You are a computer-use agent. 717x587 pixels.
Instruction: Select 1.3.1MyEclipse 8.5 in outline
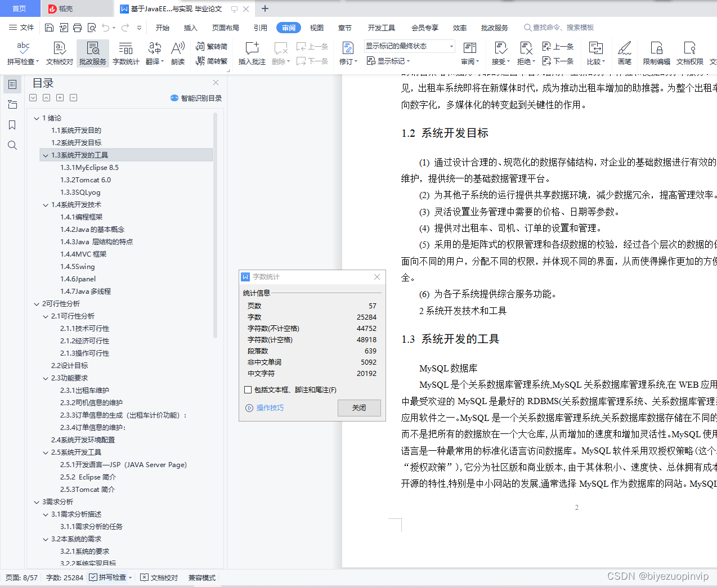point(89,168)
